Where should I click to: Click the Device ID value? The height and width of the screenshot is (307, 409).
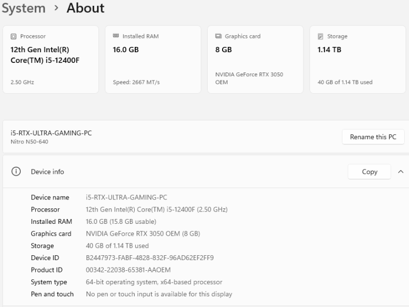(150, 258)
